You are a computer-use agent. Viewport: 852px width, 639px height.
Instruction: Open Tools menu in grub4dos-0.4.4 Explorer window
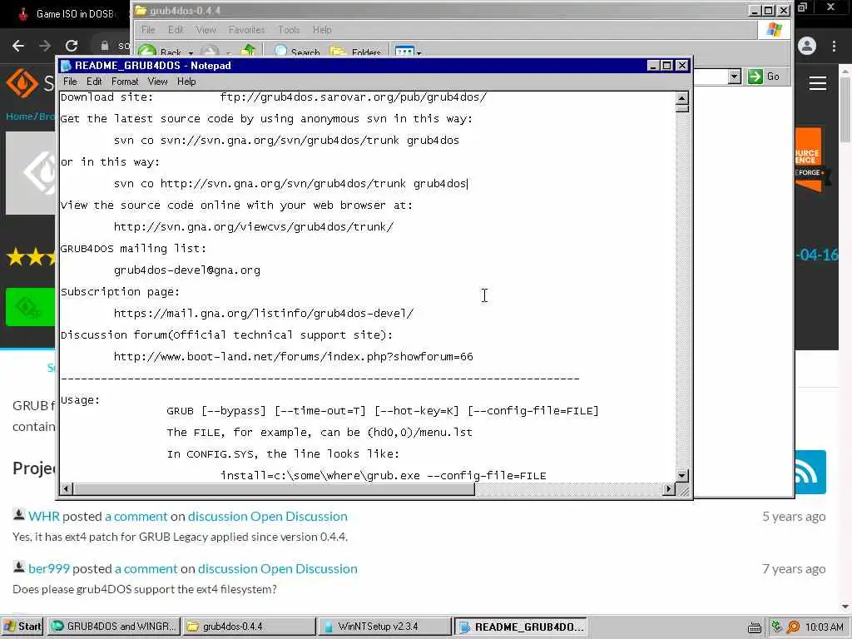pos(289,30)
